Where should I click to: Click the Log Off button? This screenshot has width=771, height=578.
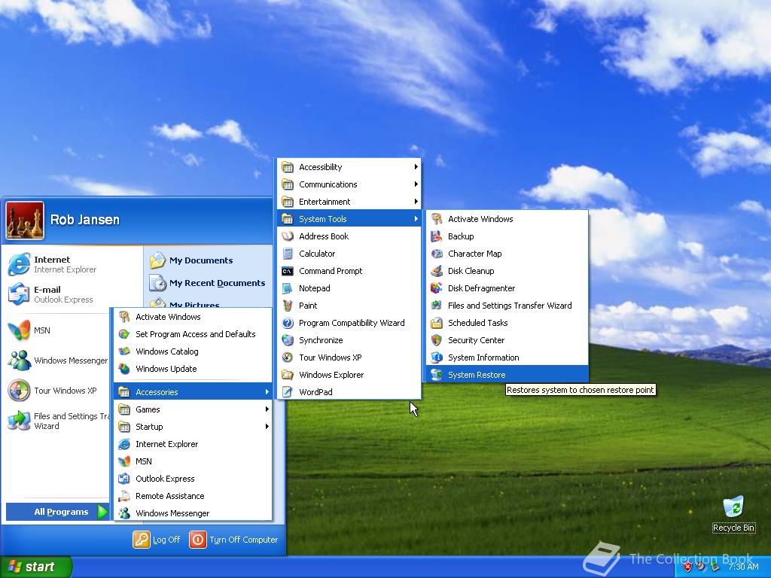157,540
